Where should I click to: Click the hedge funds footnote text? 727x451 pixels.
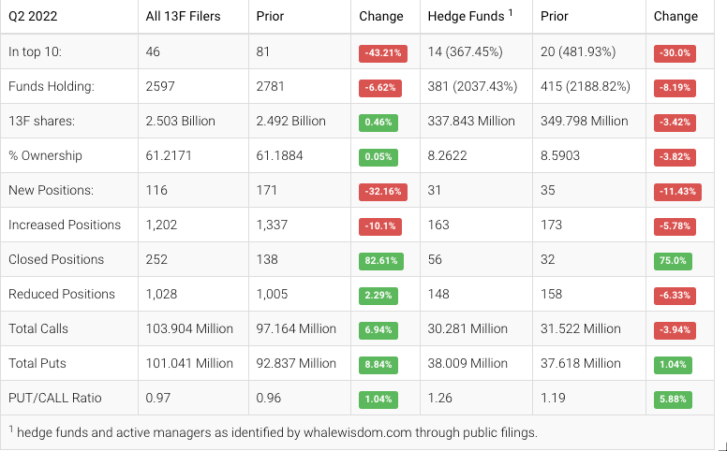(x=273, y=432)
